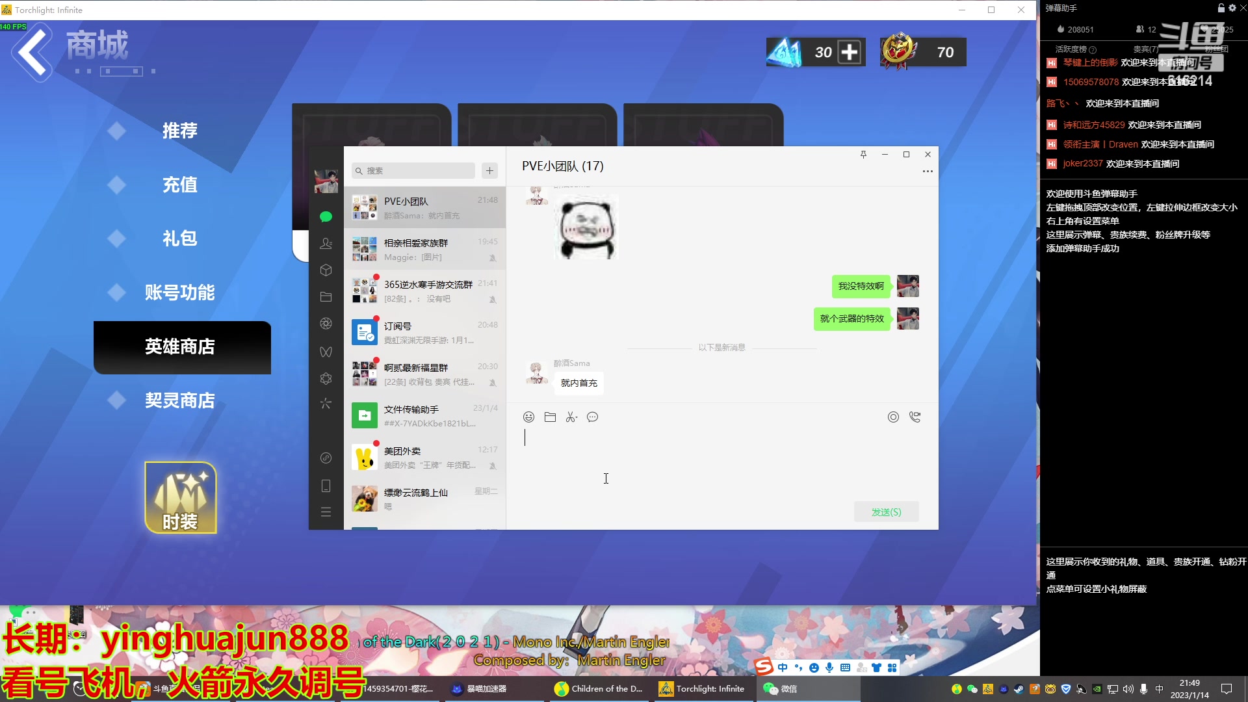Open PVE小团队 conversation in list
The height and width of the screenshot is (702, 1248).
tap(425, 207)
